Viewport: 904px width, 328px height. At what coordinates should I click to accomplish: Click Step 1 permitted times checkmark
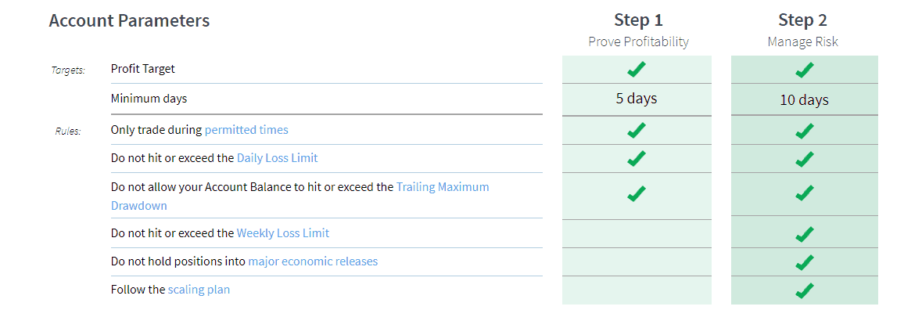pyautogui.click(x=637, y=131)
